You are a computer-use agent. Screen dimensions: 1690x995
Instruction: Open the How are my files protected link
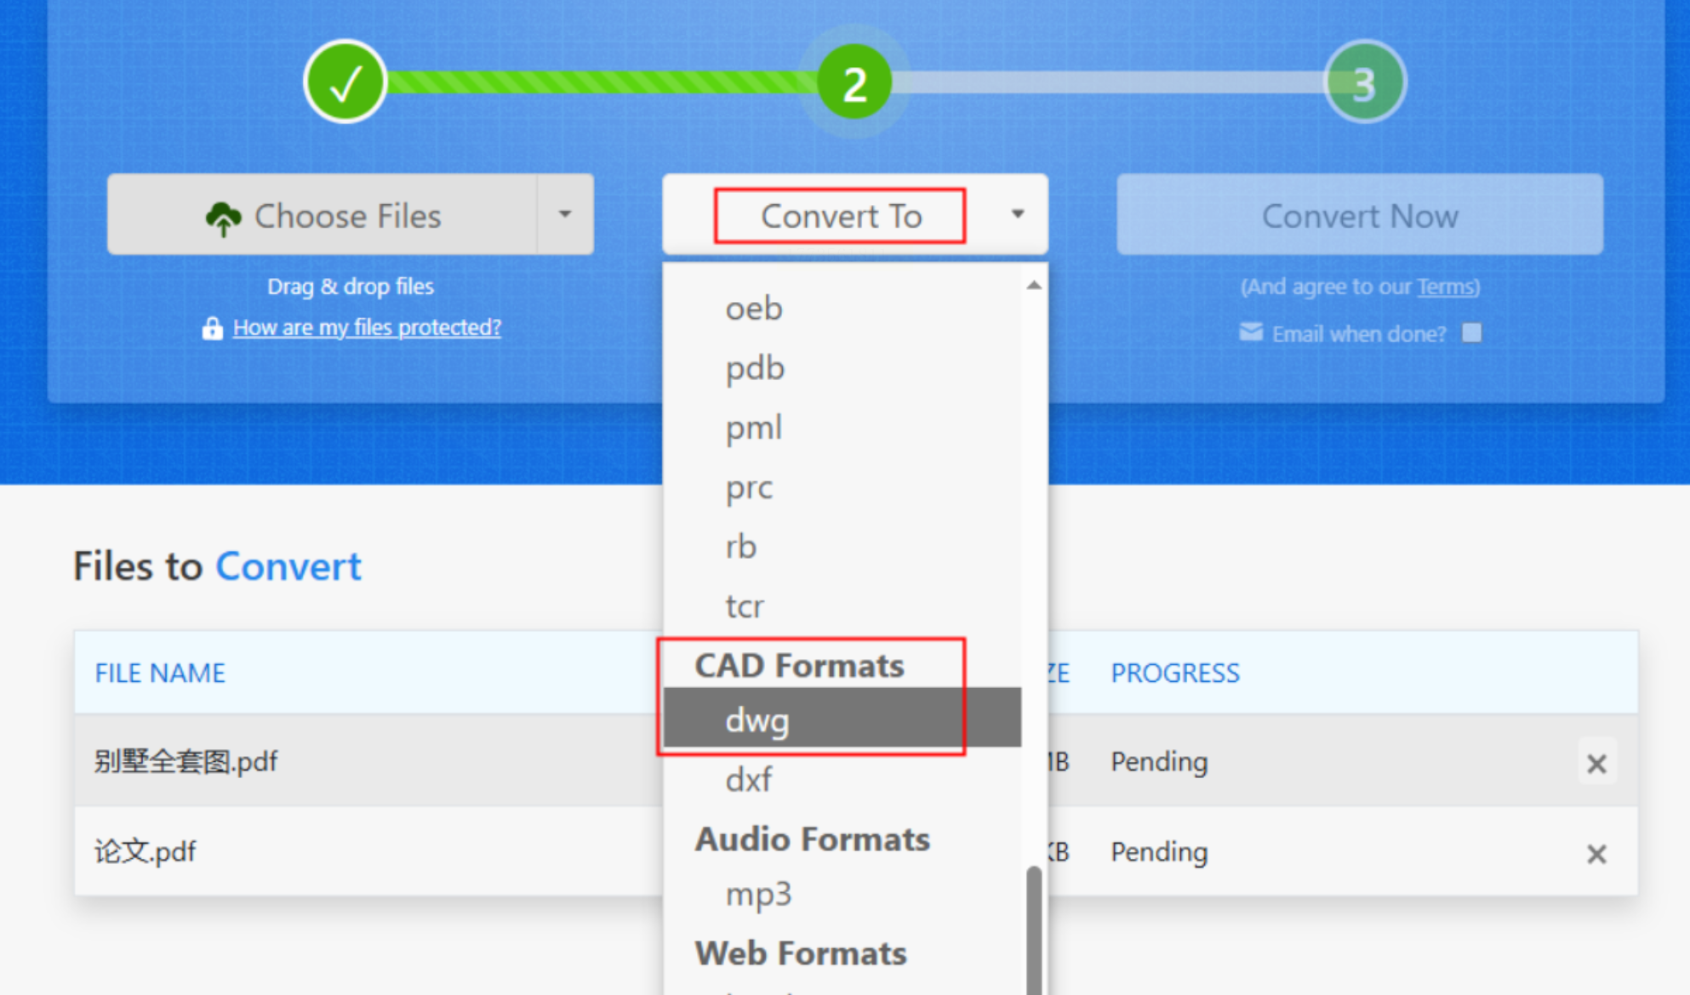click(367, 327)
